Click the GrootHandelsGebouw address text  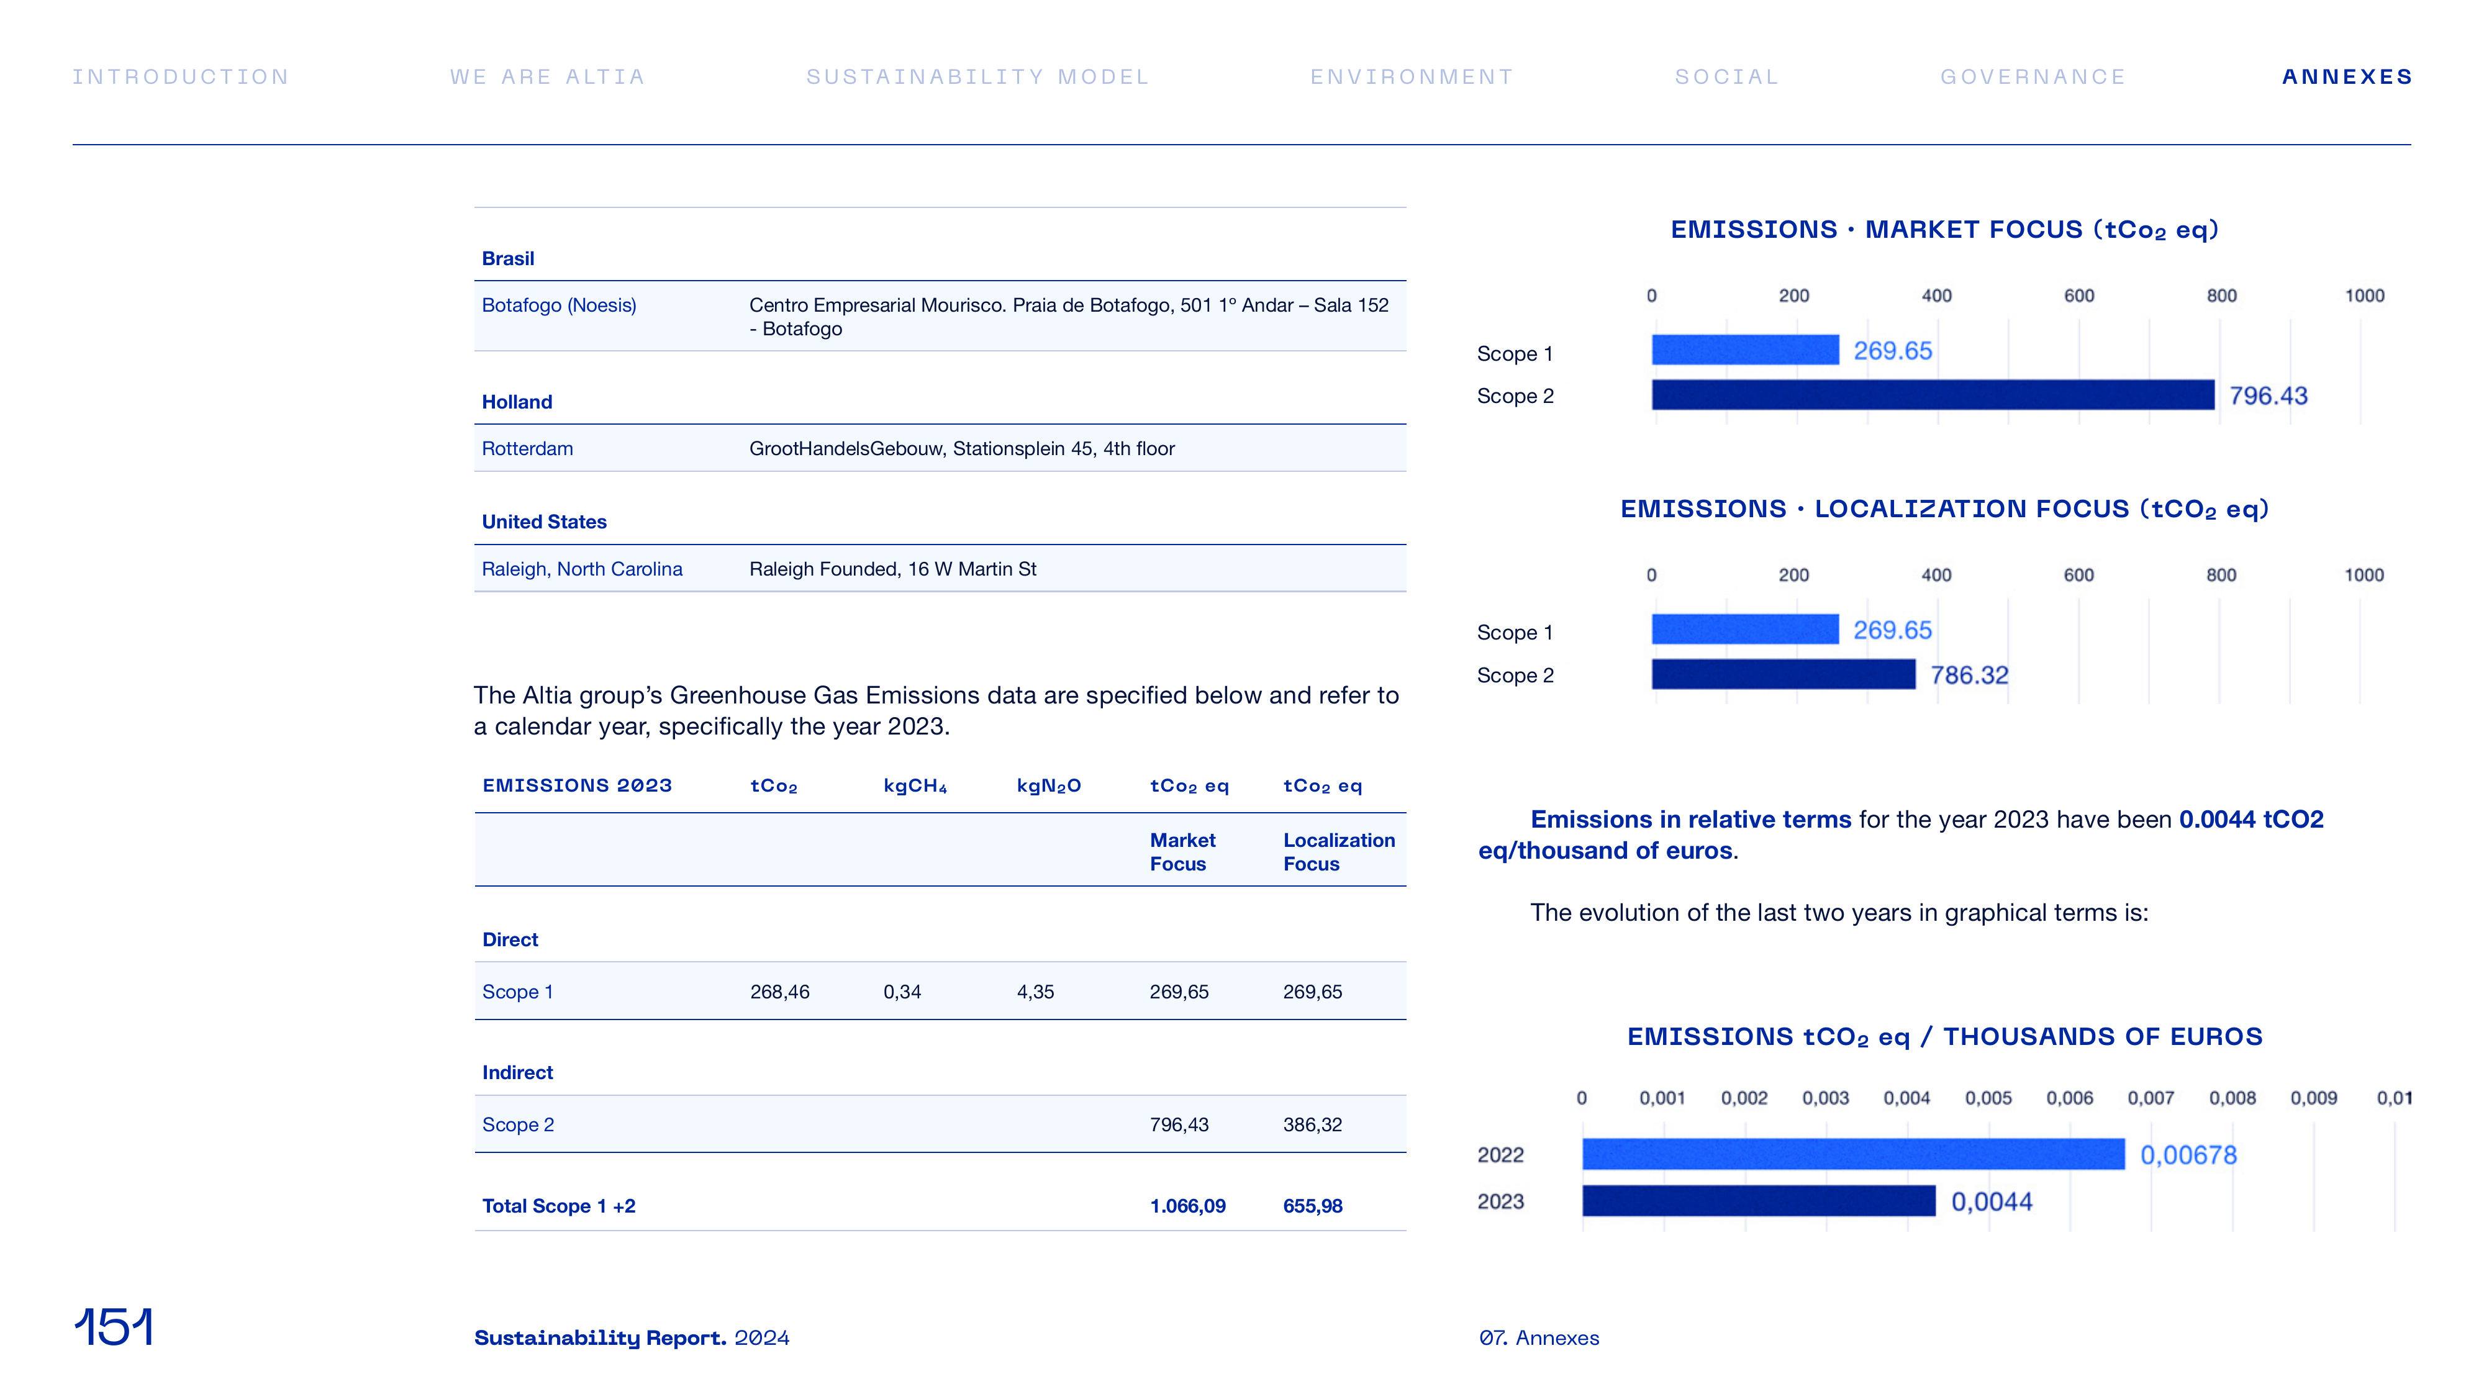point(963,450)
